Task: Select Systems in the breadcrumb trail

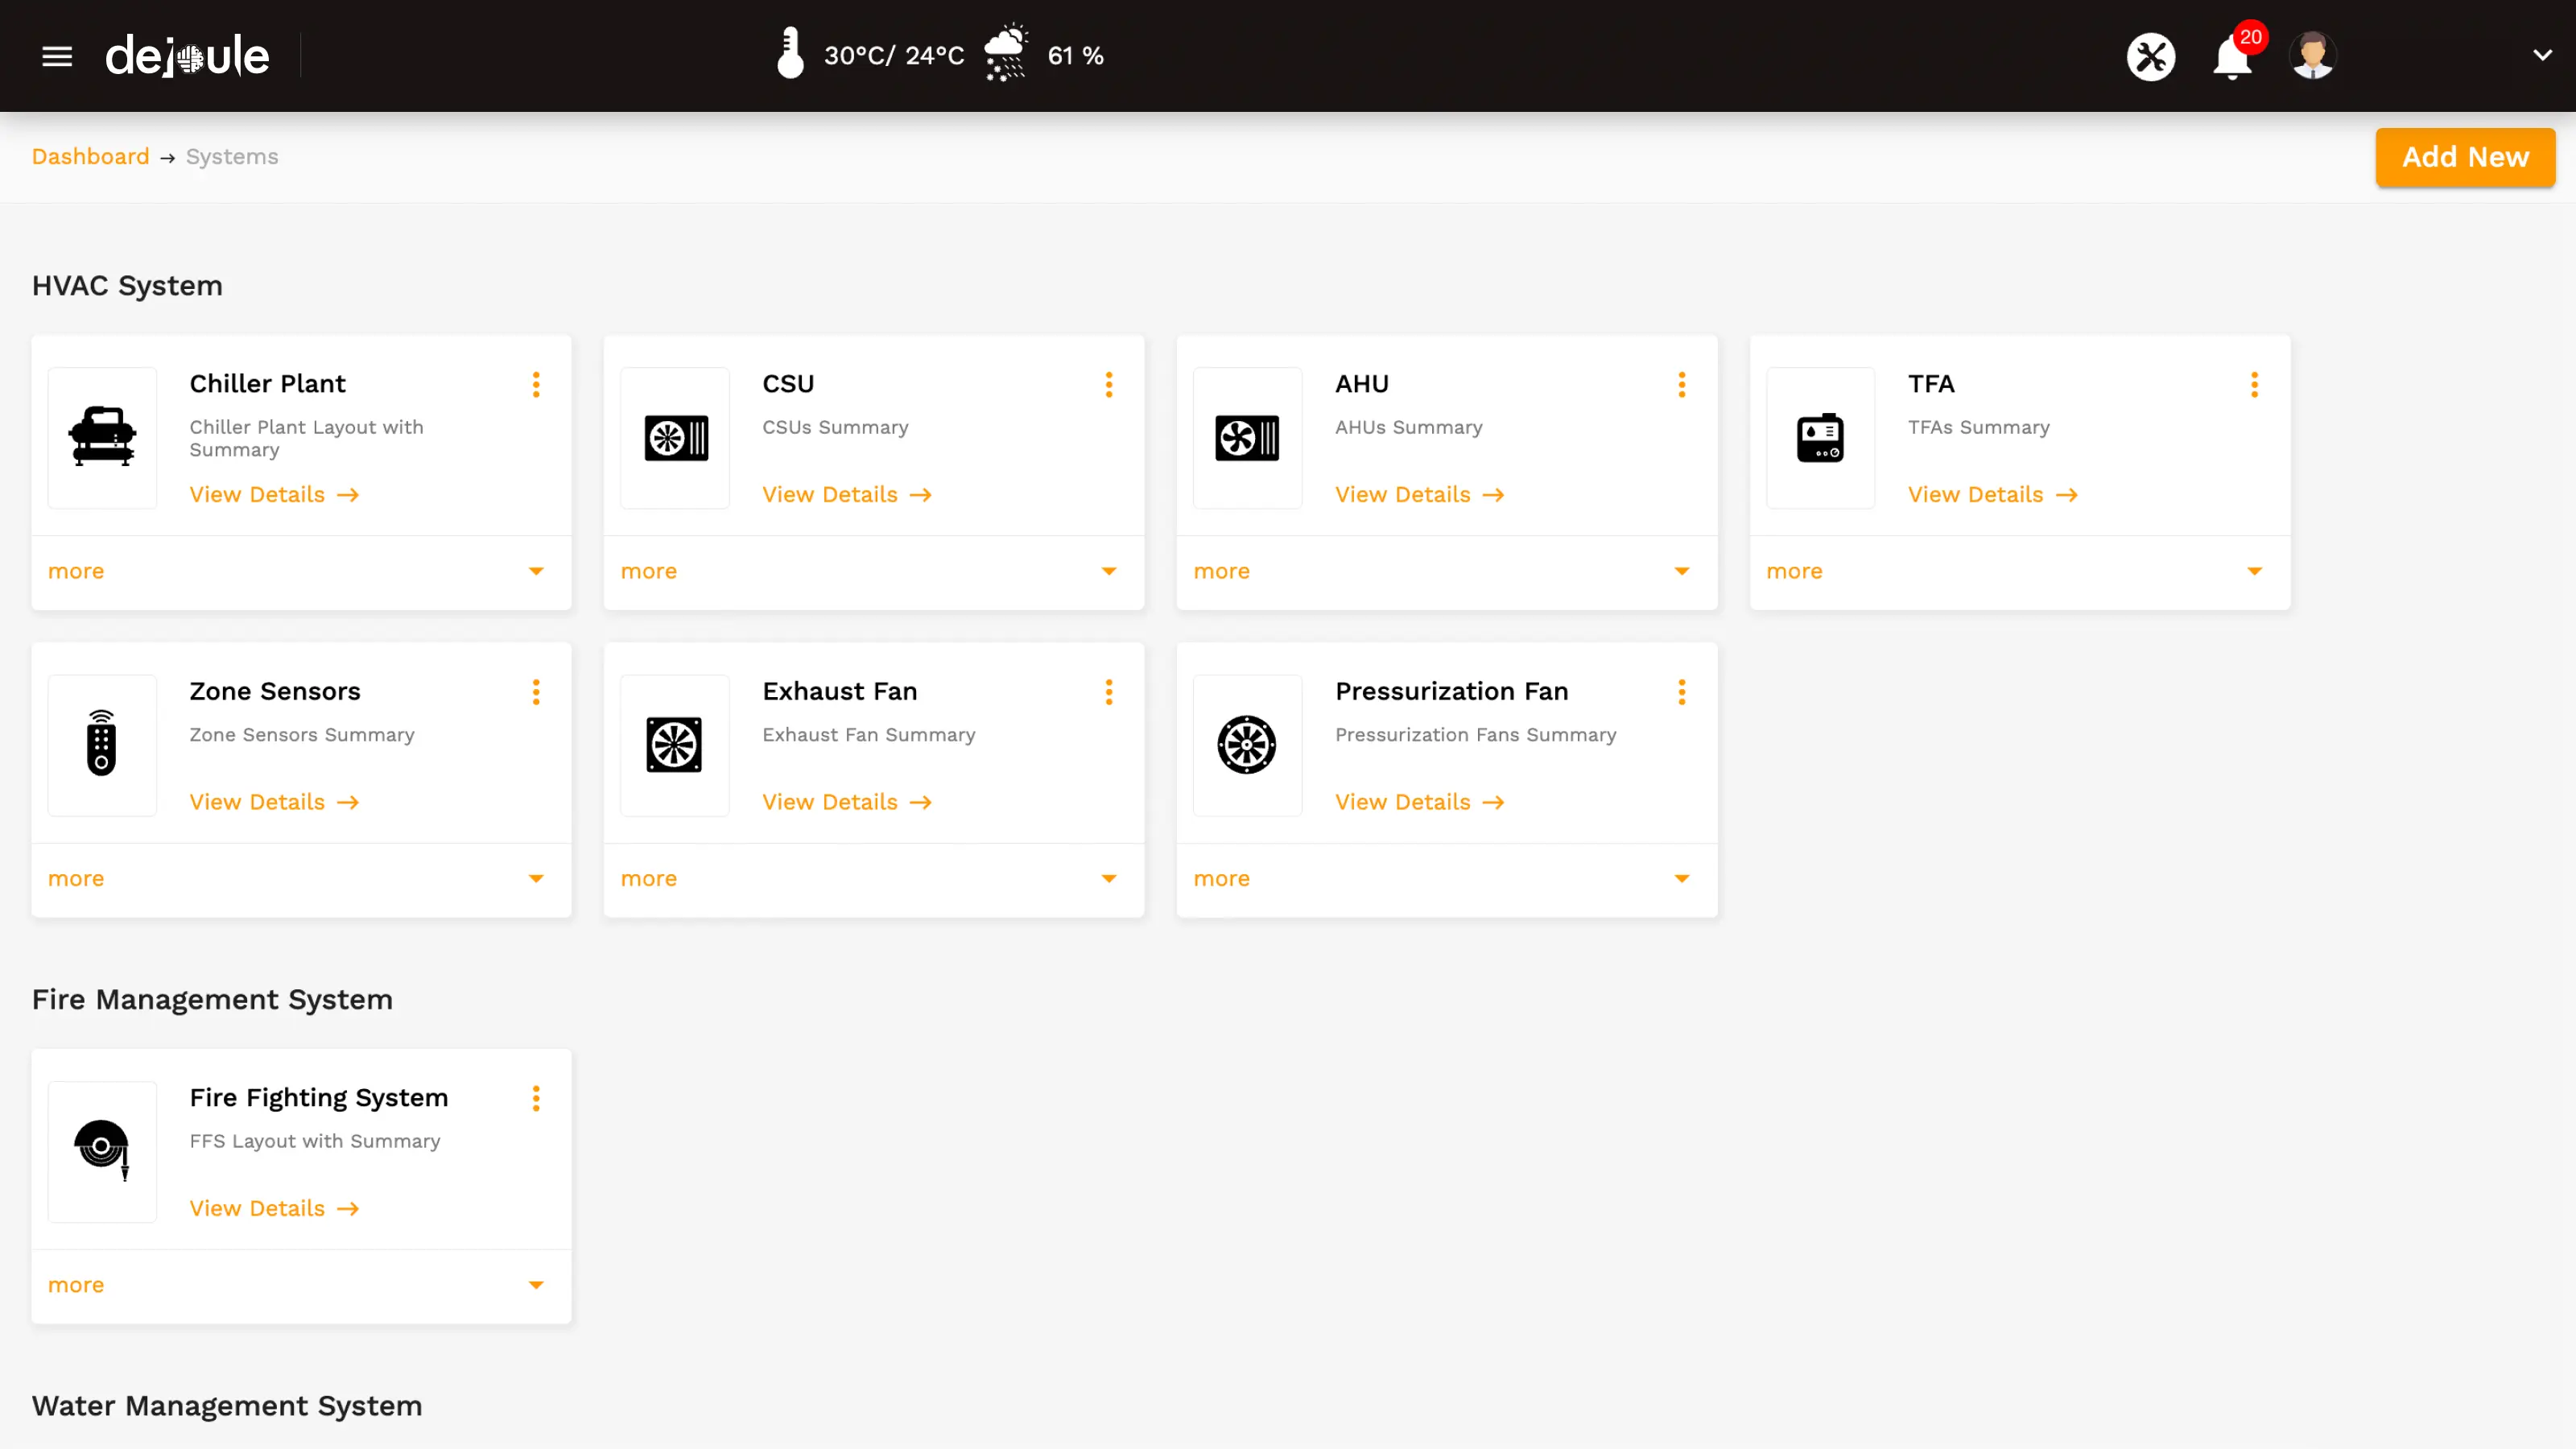Action: point(231,156)
